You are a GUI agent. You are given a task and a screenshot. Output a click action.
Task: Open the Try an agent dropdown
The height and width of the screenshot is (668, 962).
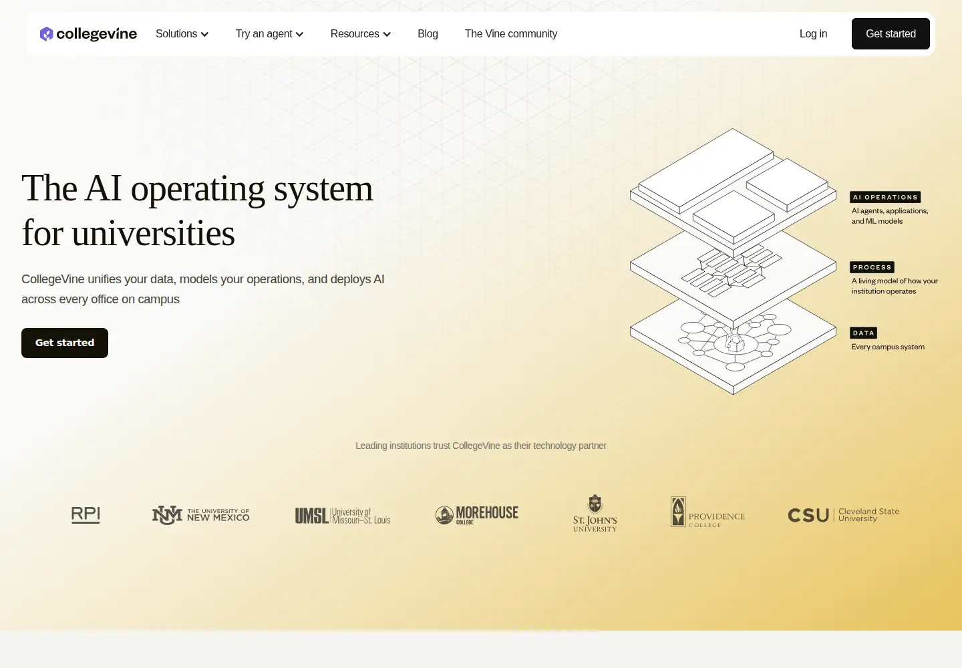tap(270, 34)
